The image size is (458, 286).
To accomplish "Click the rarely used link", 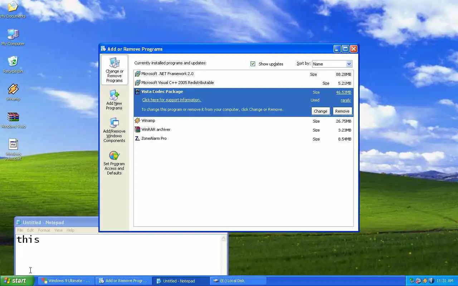I will point(346,100).
